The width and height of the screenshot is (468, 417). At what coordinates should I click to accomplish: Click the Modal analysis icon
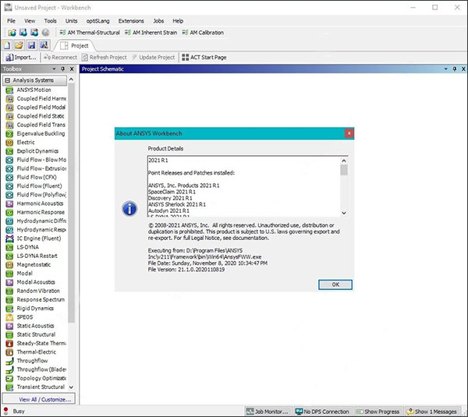(x=9, y=274)
